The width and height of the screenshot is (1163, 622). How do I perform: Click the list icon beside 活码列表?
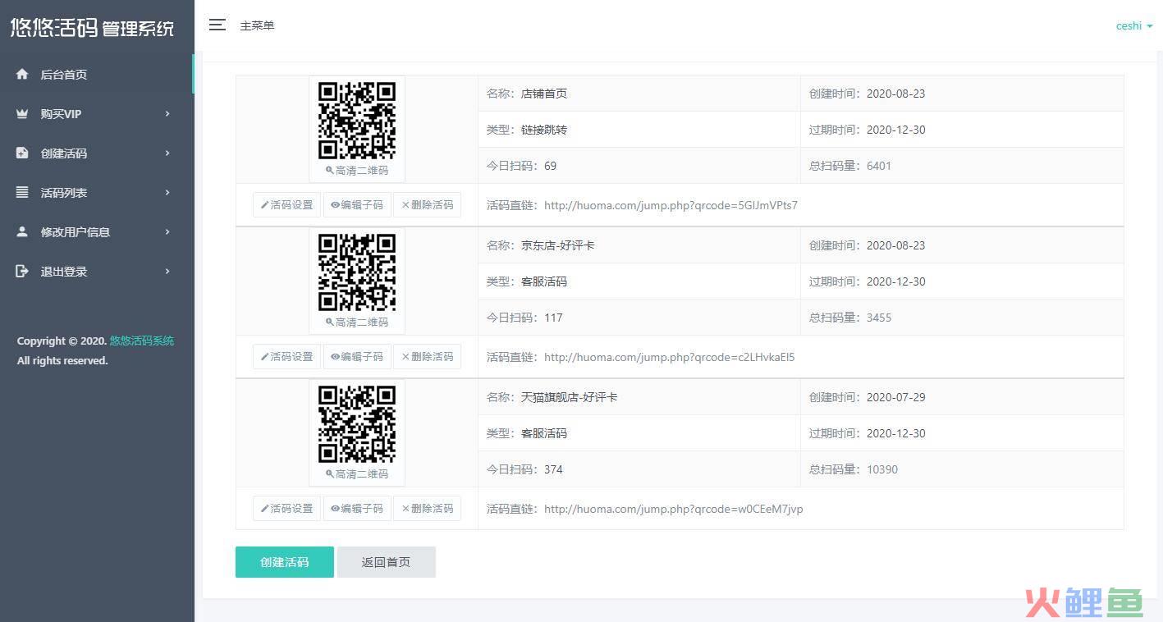22,192
